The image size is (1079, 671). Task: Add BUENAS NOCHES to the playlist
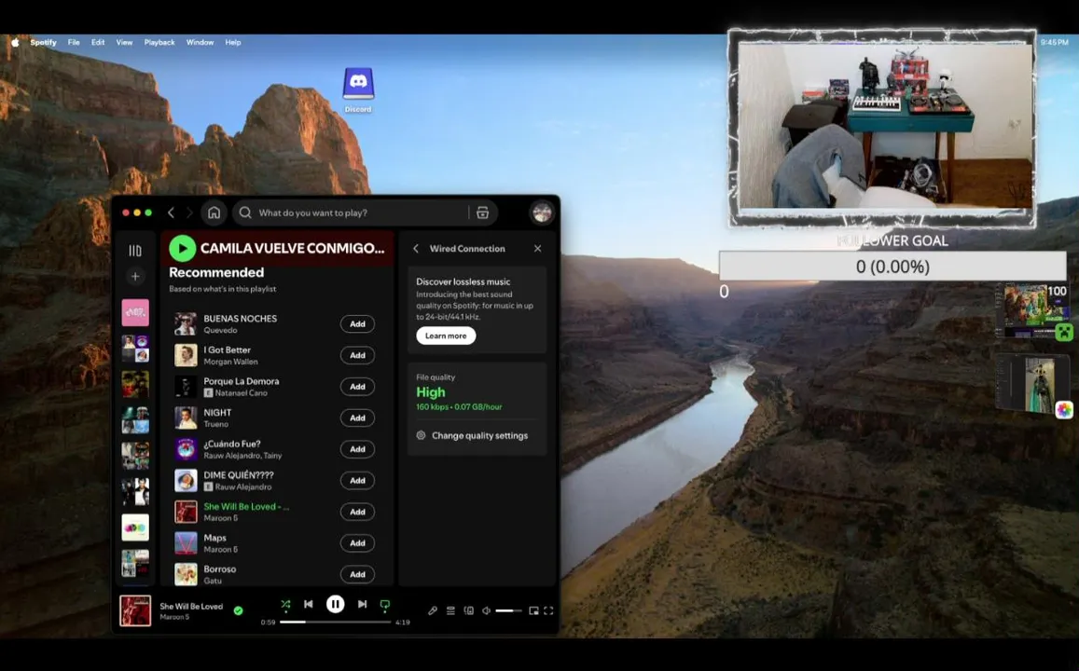(357, 323)
